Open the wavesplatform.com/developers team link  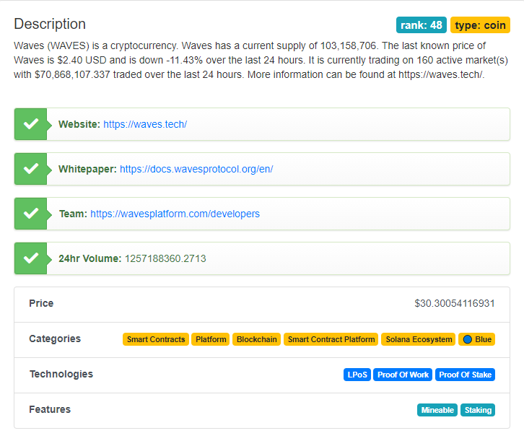pos(175,214)
